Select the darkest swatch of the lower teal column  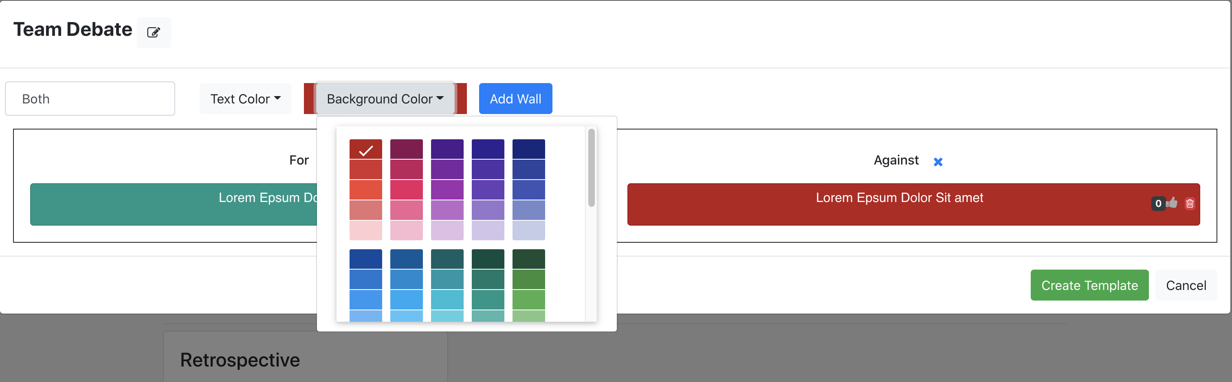[x=488, y=259]
